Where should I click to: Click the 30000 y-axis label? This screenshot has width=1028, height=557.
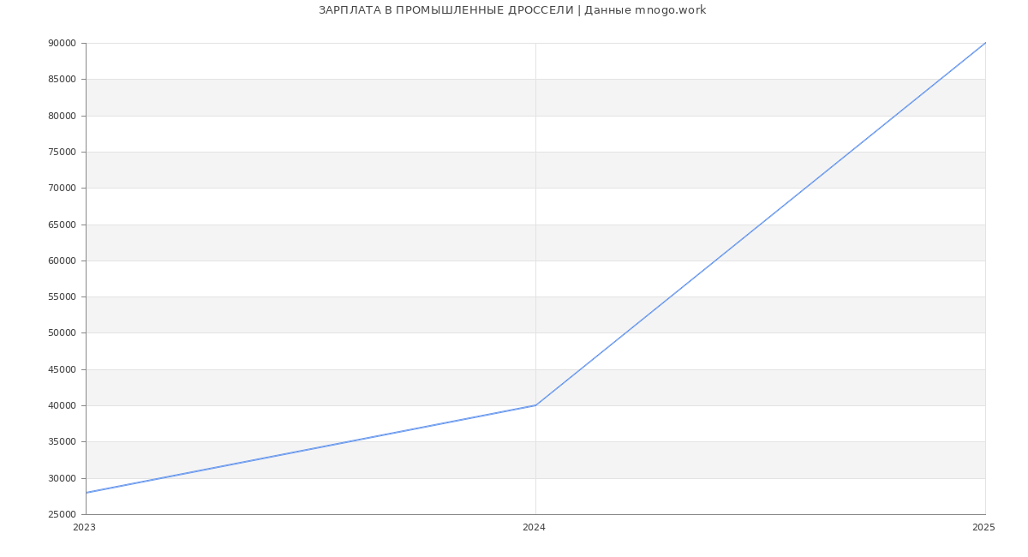(x=62, y=478)
